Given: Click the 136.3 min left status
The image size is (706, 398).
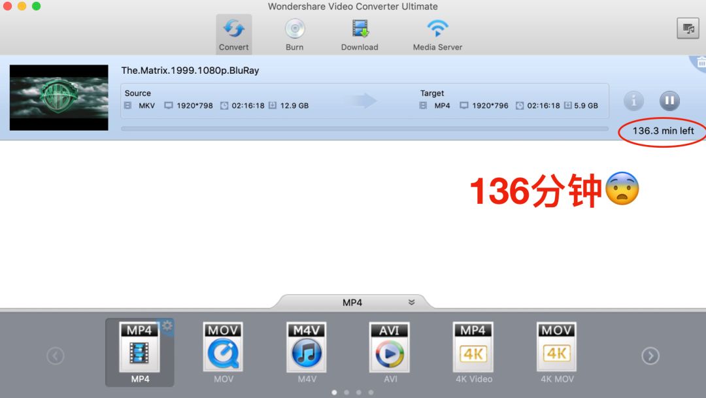Looking at the screenshot, I should 664,131.
